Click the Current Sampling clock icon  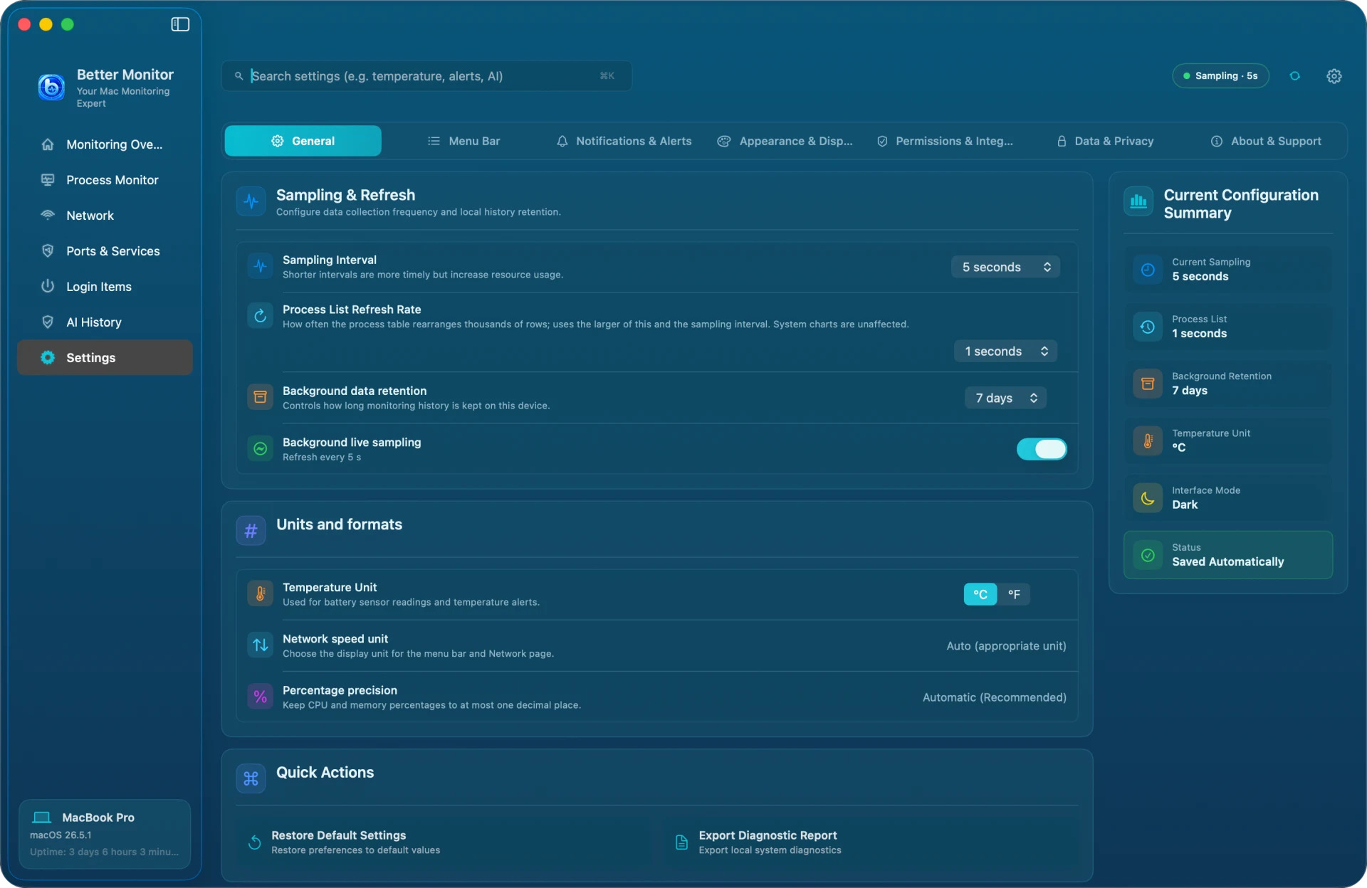[x=1148, y=270]
